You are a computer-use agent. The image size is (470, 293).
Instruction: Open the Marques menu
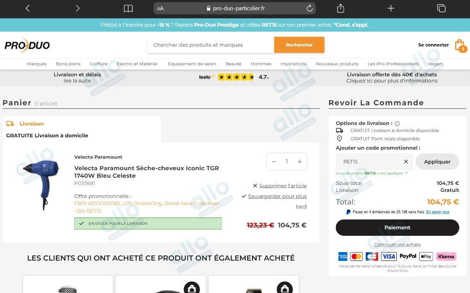[37, 64]
